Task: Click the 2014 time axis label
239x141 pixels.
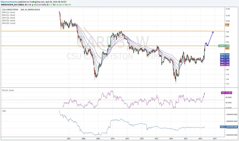Action: click(x=171, y=139)
